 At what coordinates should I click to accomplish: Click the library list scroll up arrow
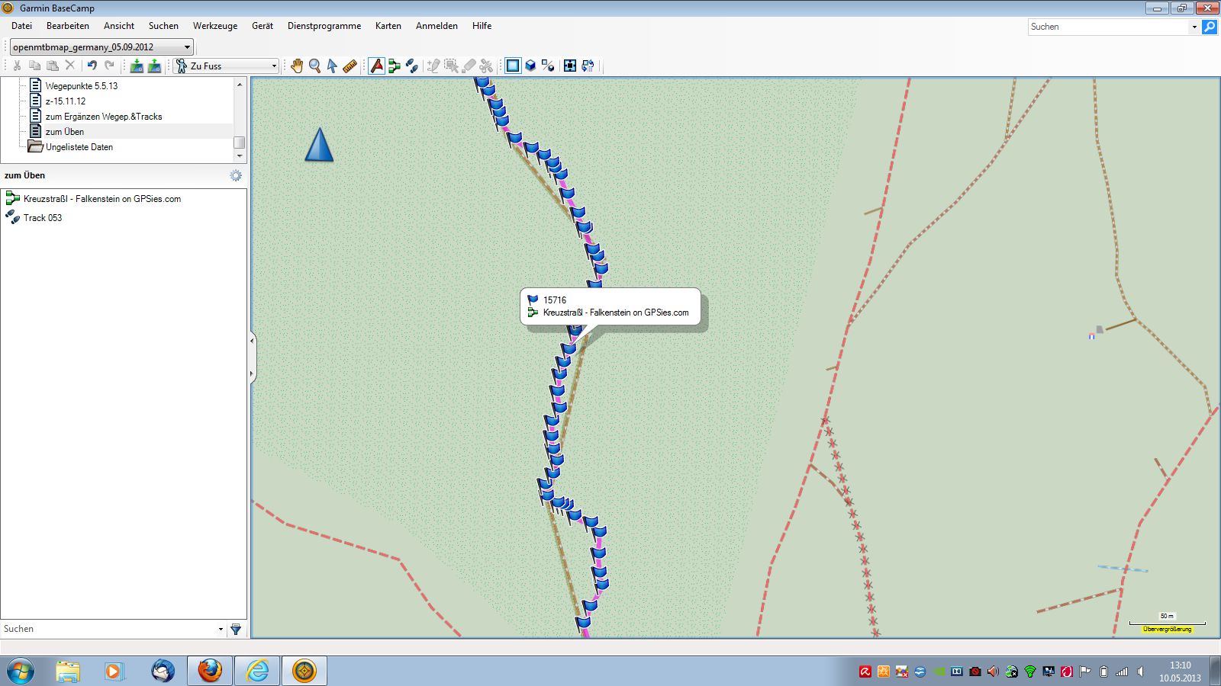(240, 84)
